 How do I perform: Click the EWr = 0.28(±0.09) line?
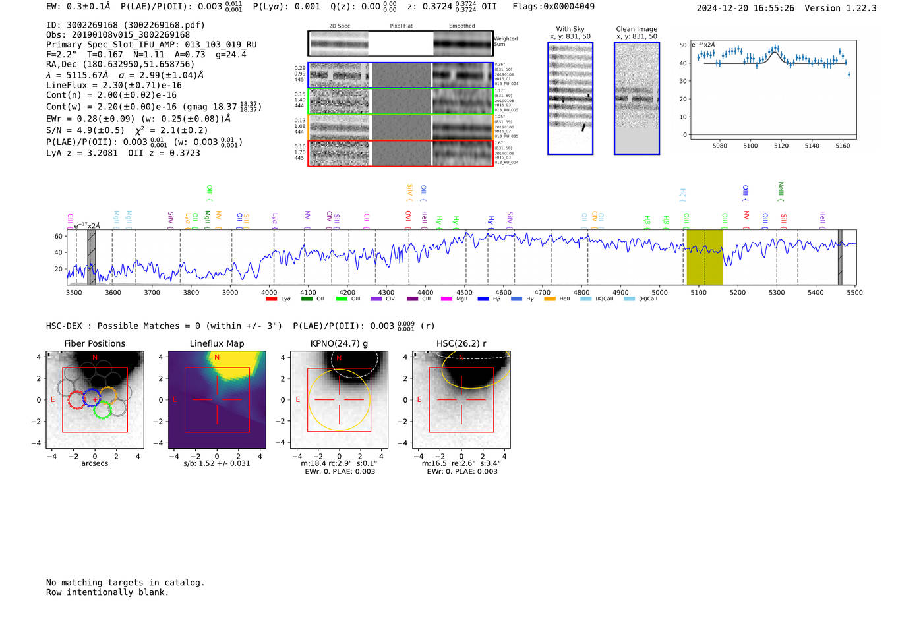tap(138, 119)
